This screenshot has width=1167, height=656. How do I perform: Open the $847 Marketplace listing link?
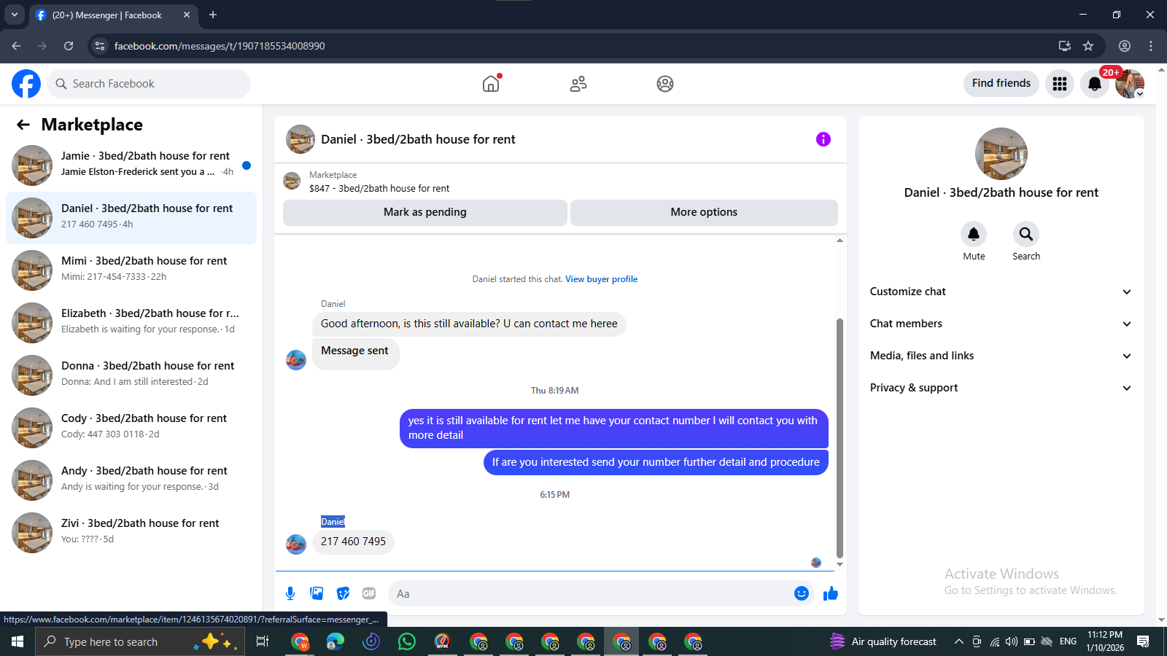coord(379,188)
